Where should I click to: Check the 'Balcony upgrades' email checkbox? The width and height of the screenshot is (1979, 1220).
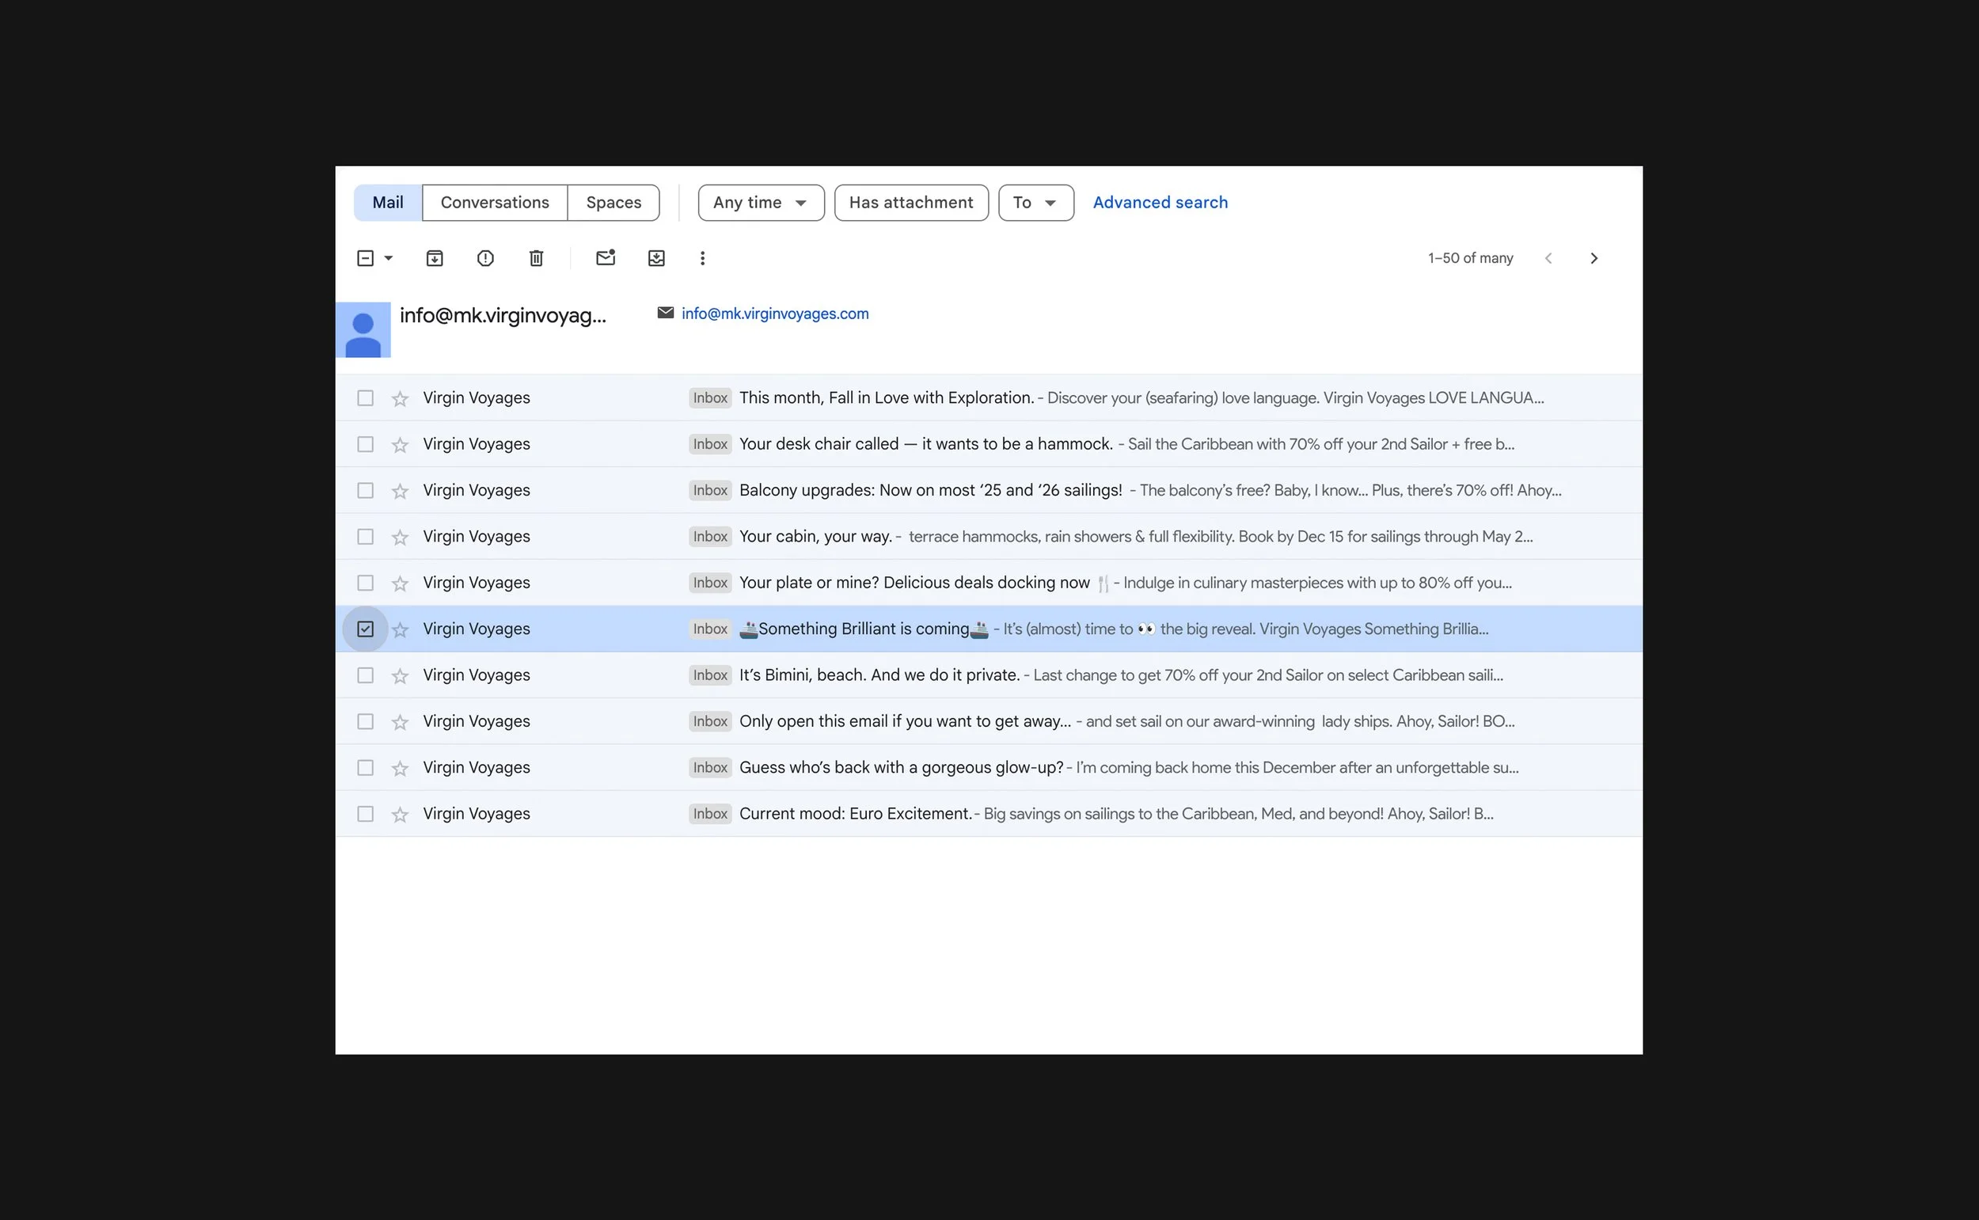click(365, 490)
